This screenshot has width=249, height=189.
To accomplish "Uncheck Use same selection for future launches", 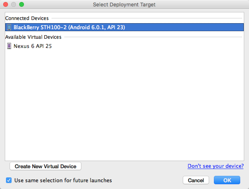I will [x=9, y=180].
